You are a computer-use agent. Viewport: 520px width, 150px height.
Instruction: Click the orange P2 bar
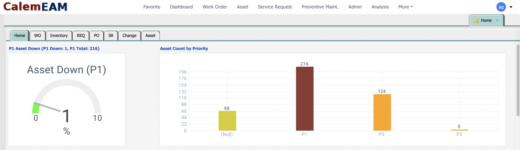(x=382, y=112)
